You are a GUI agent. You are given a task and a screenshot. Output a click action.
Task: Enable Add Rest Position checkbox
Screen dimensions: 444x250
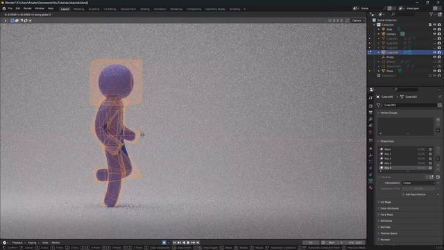point(403,194)
